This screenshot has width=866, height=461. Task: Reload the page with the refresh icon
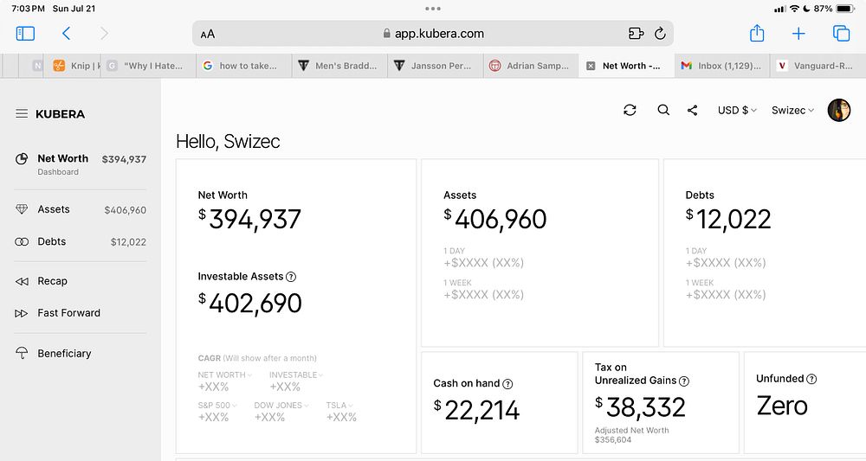pos(660,34)
